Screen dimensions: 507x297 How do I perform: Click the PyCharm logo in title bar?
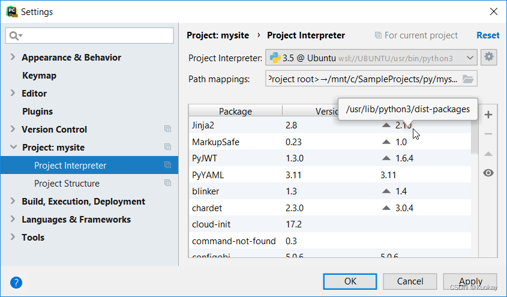[x=12, y=11]
